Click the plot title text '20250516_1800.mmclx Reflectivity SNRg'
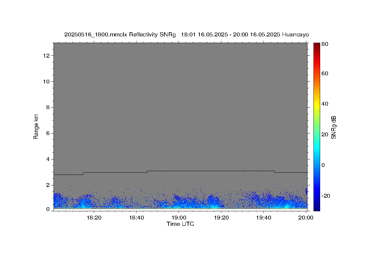Image resolution: width=380 pixels, height=253 pixels. point(120,35)
